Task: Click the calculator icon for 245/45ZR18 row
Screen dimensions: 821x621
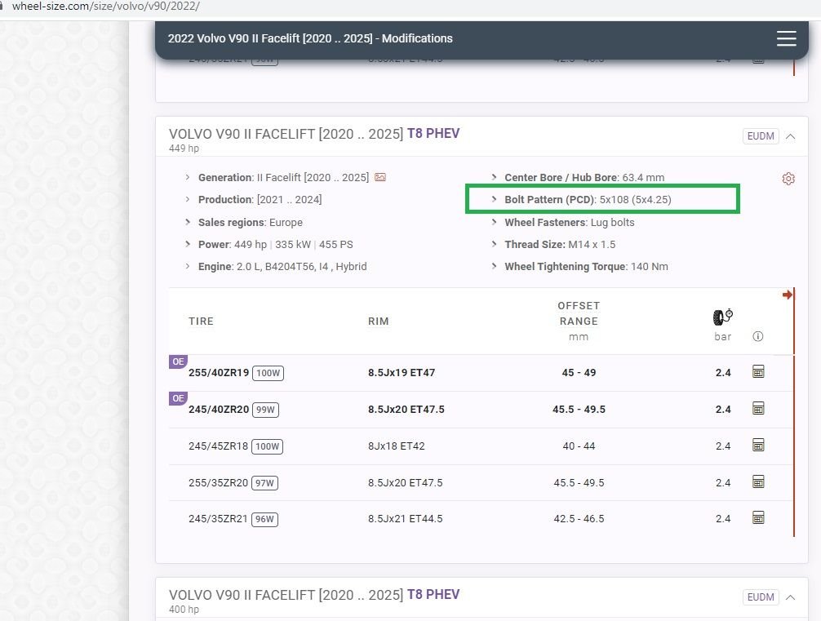Action: point(758,446)
